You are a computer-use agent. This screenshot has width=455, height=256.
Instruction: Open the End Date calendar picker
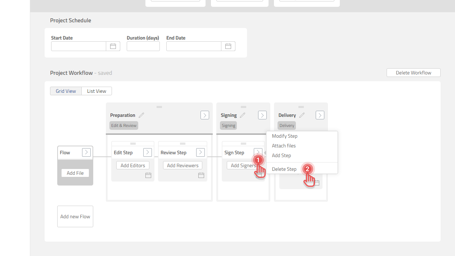[x=228, y=46]
